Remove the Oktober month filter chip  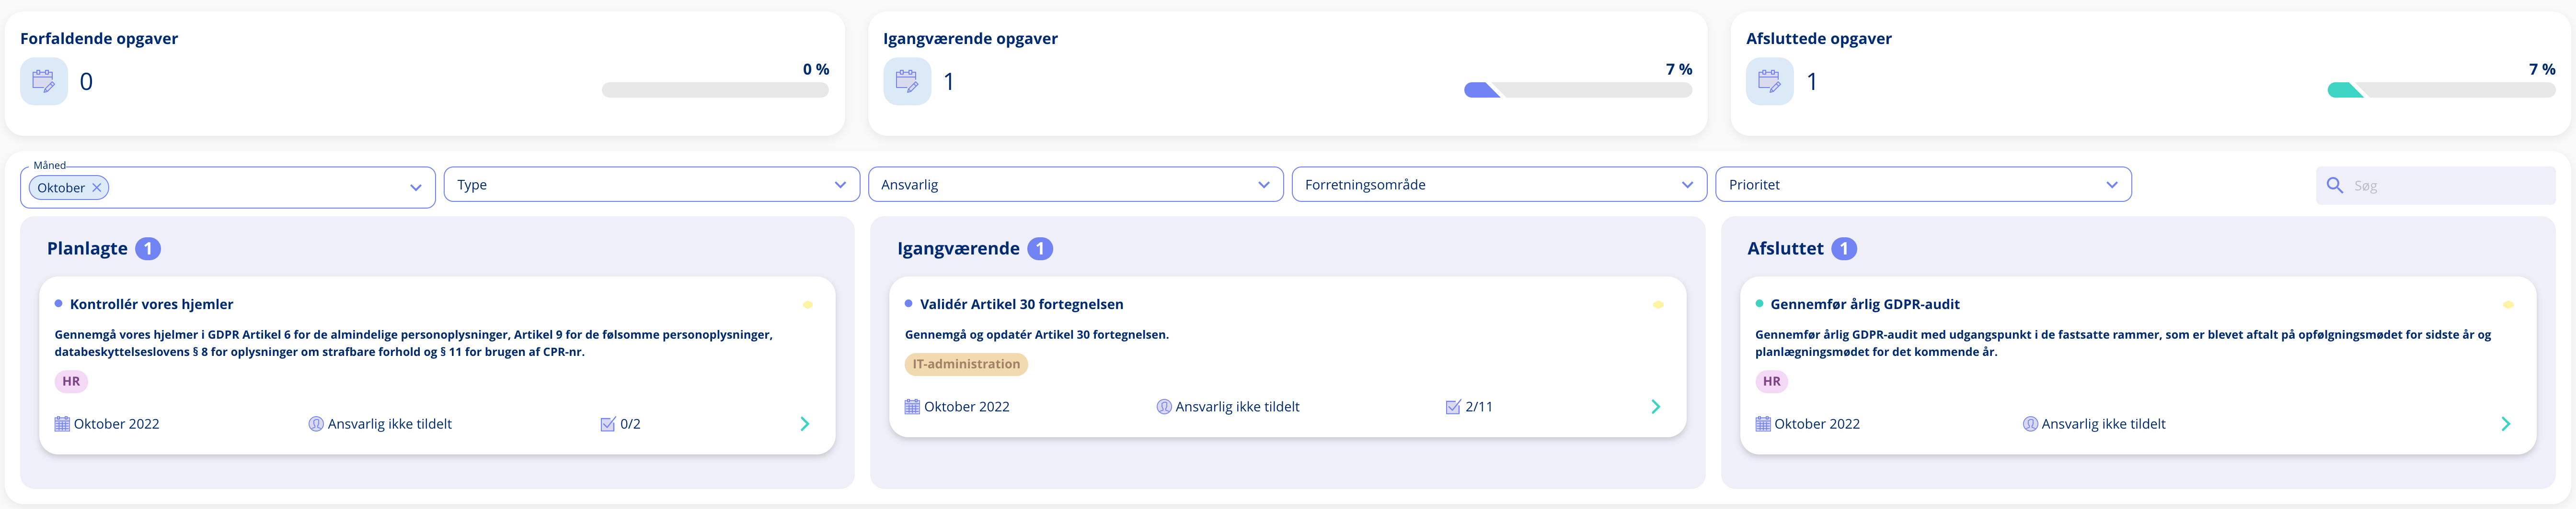click(x=97, y=188)
